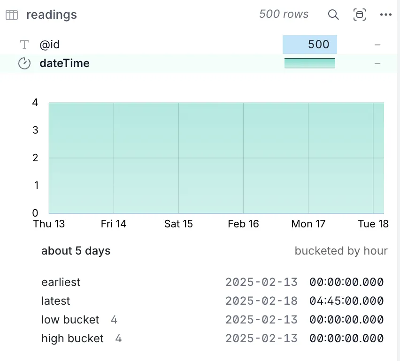Click the readings table title

[52, 15]
